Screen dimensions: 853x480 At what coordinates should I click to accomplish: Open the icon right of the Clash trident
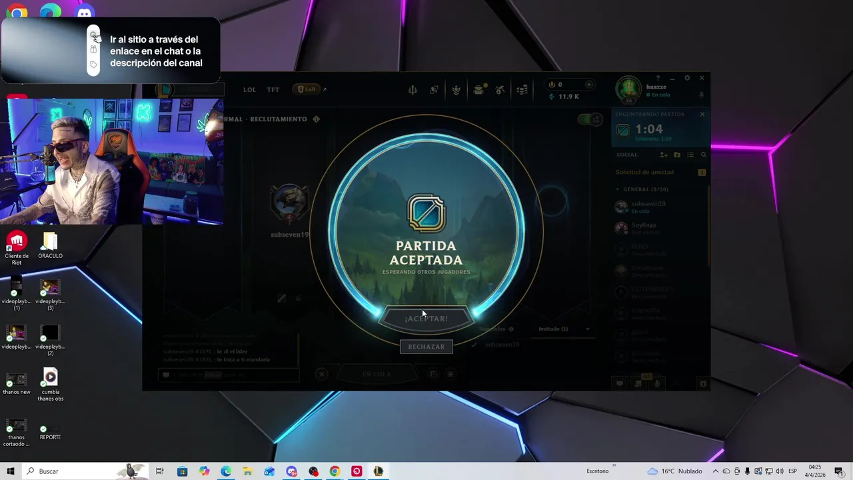434,89
